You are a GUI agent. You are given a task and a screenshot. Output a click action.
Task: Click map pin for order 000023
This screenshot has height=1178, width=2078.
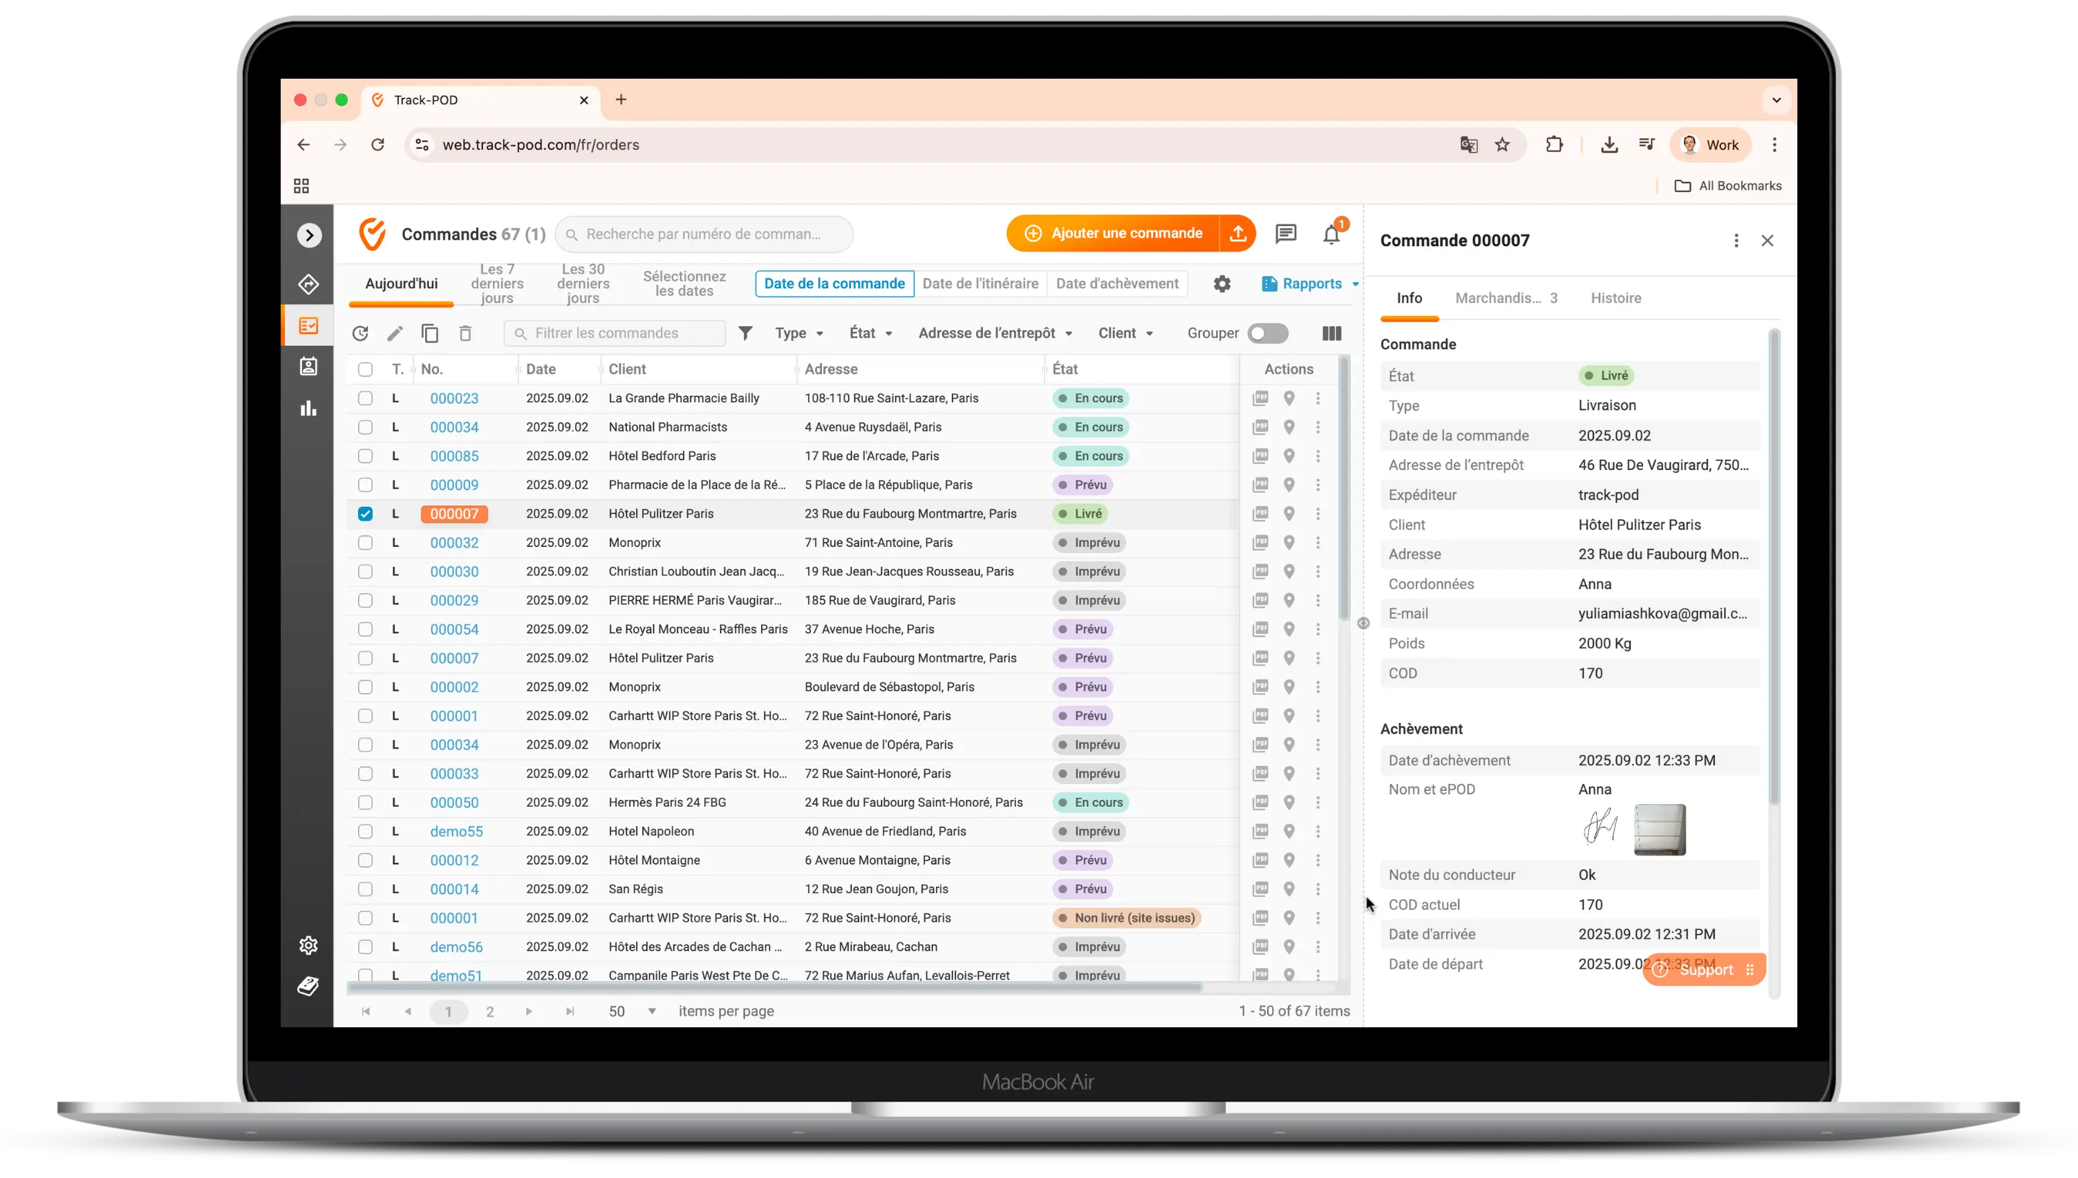pos(1289,398)
